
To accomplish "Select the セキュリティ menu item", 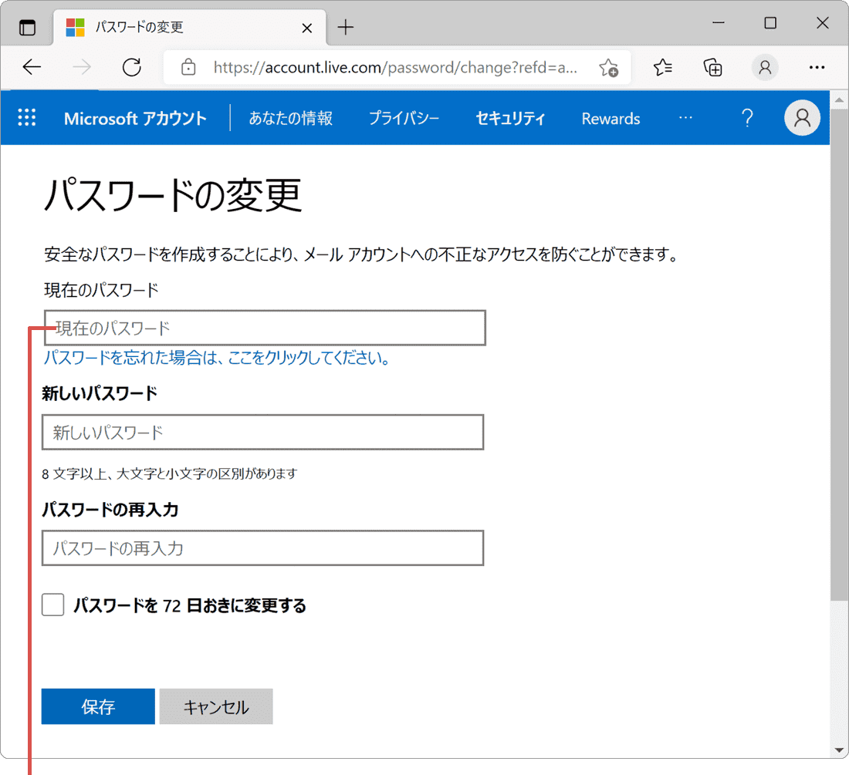I will pos(510,118).
